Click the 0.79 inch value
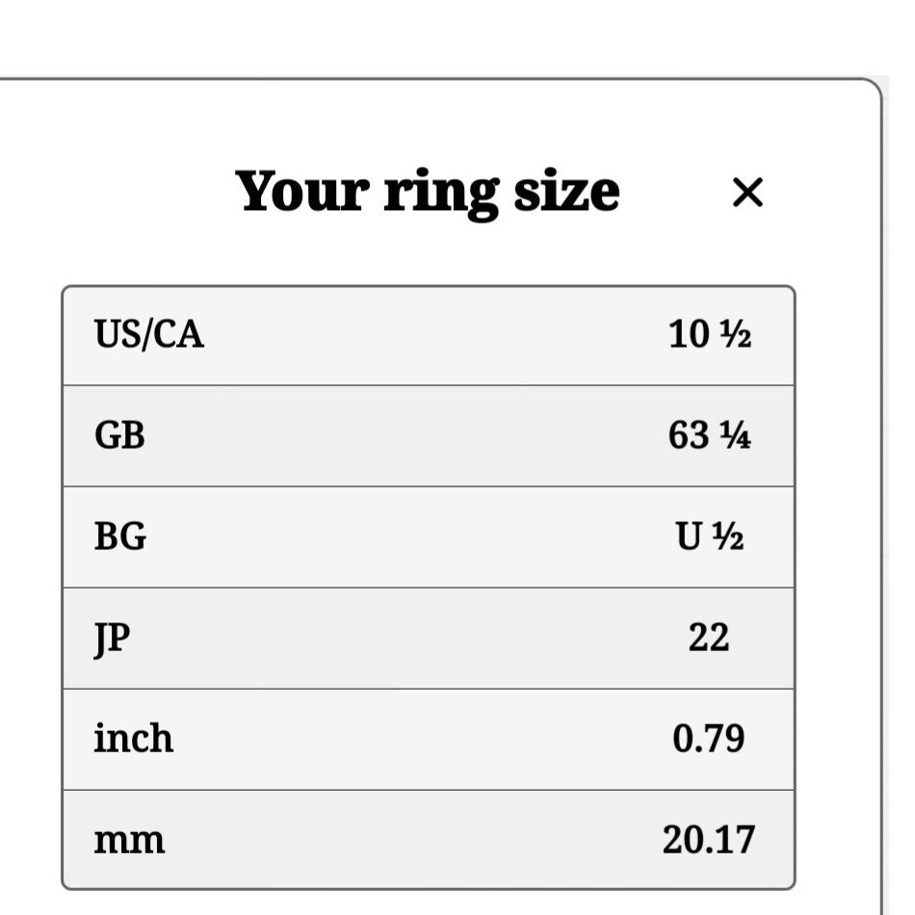Image resolution: width=915 pixels, height=915 pixels. click(x=709, y=739)
